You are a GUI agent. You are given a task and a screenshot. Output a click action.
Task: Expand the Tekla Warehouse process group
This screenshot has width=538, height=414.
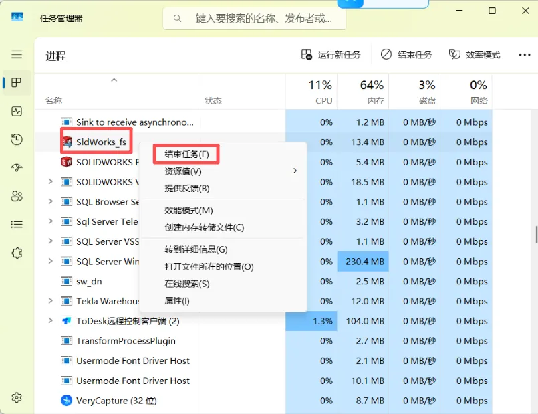(50, 301)
